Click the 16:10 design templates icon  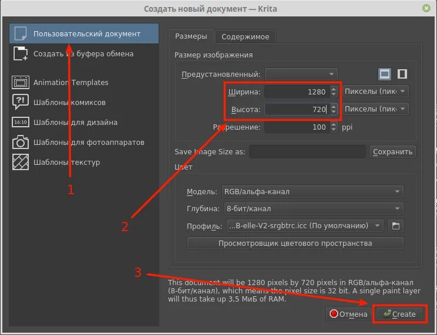(x=21, y=122)
